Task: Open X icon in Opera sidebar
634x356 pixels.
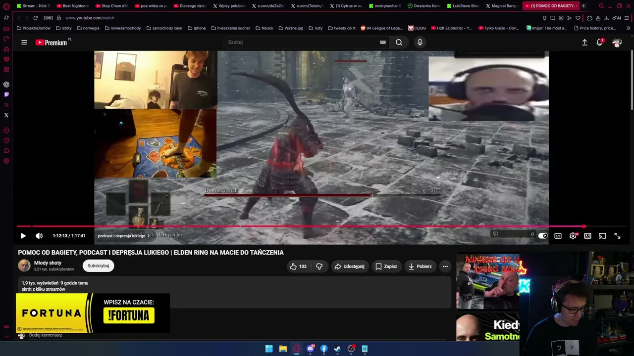Action: (x=6, y=115)
